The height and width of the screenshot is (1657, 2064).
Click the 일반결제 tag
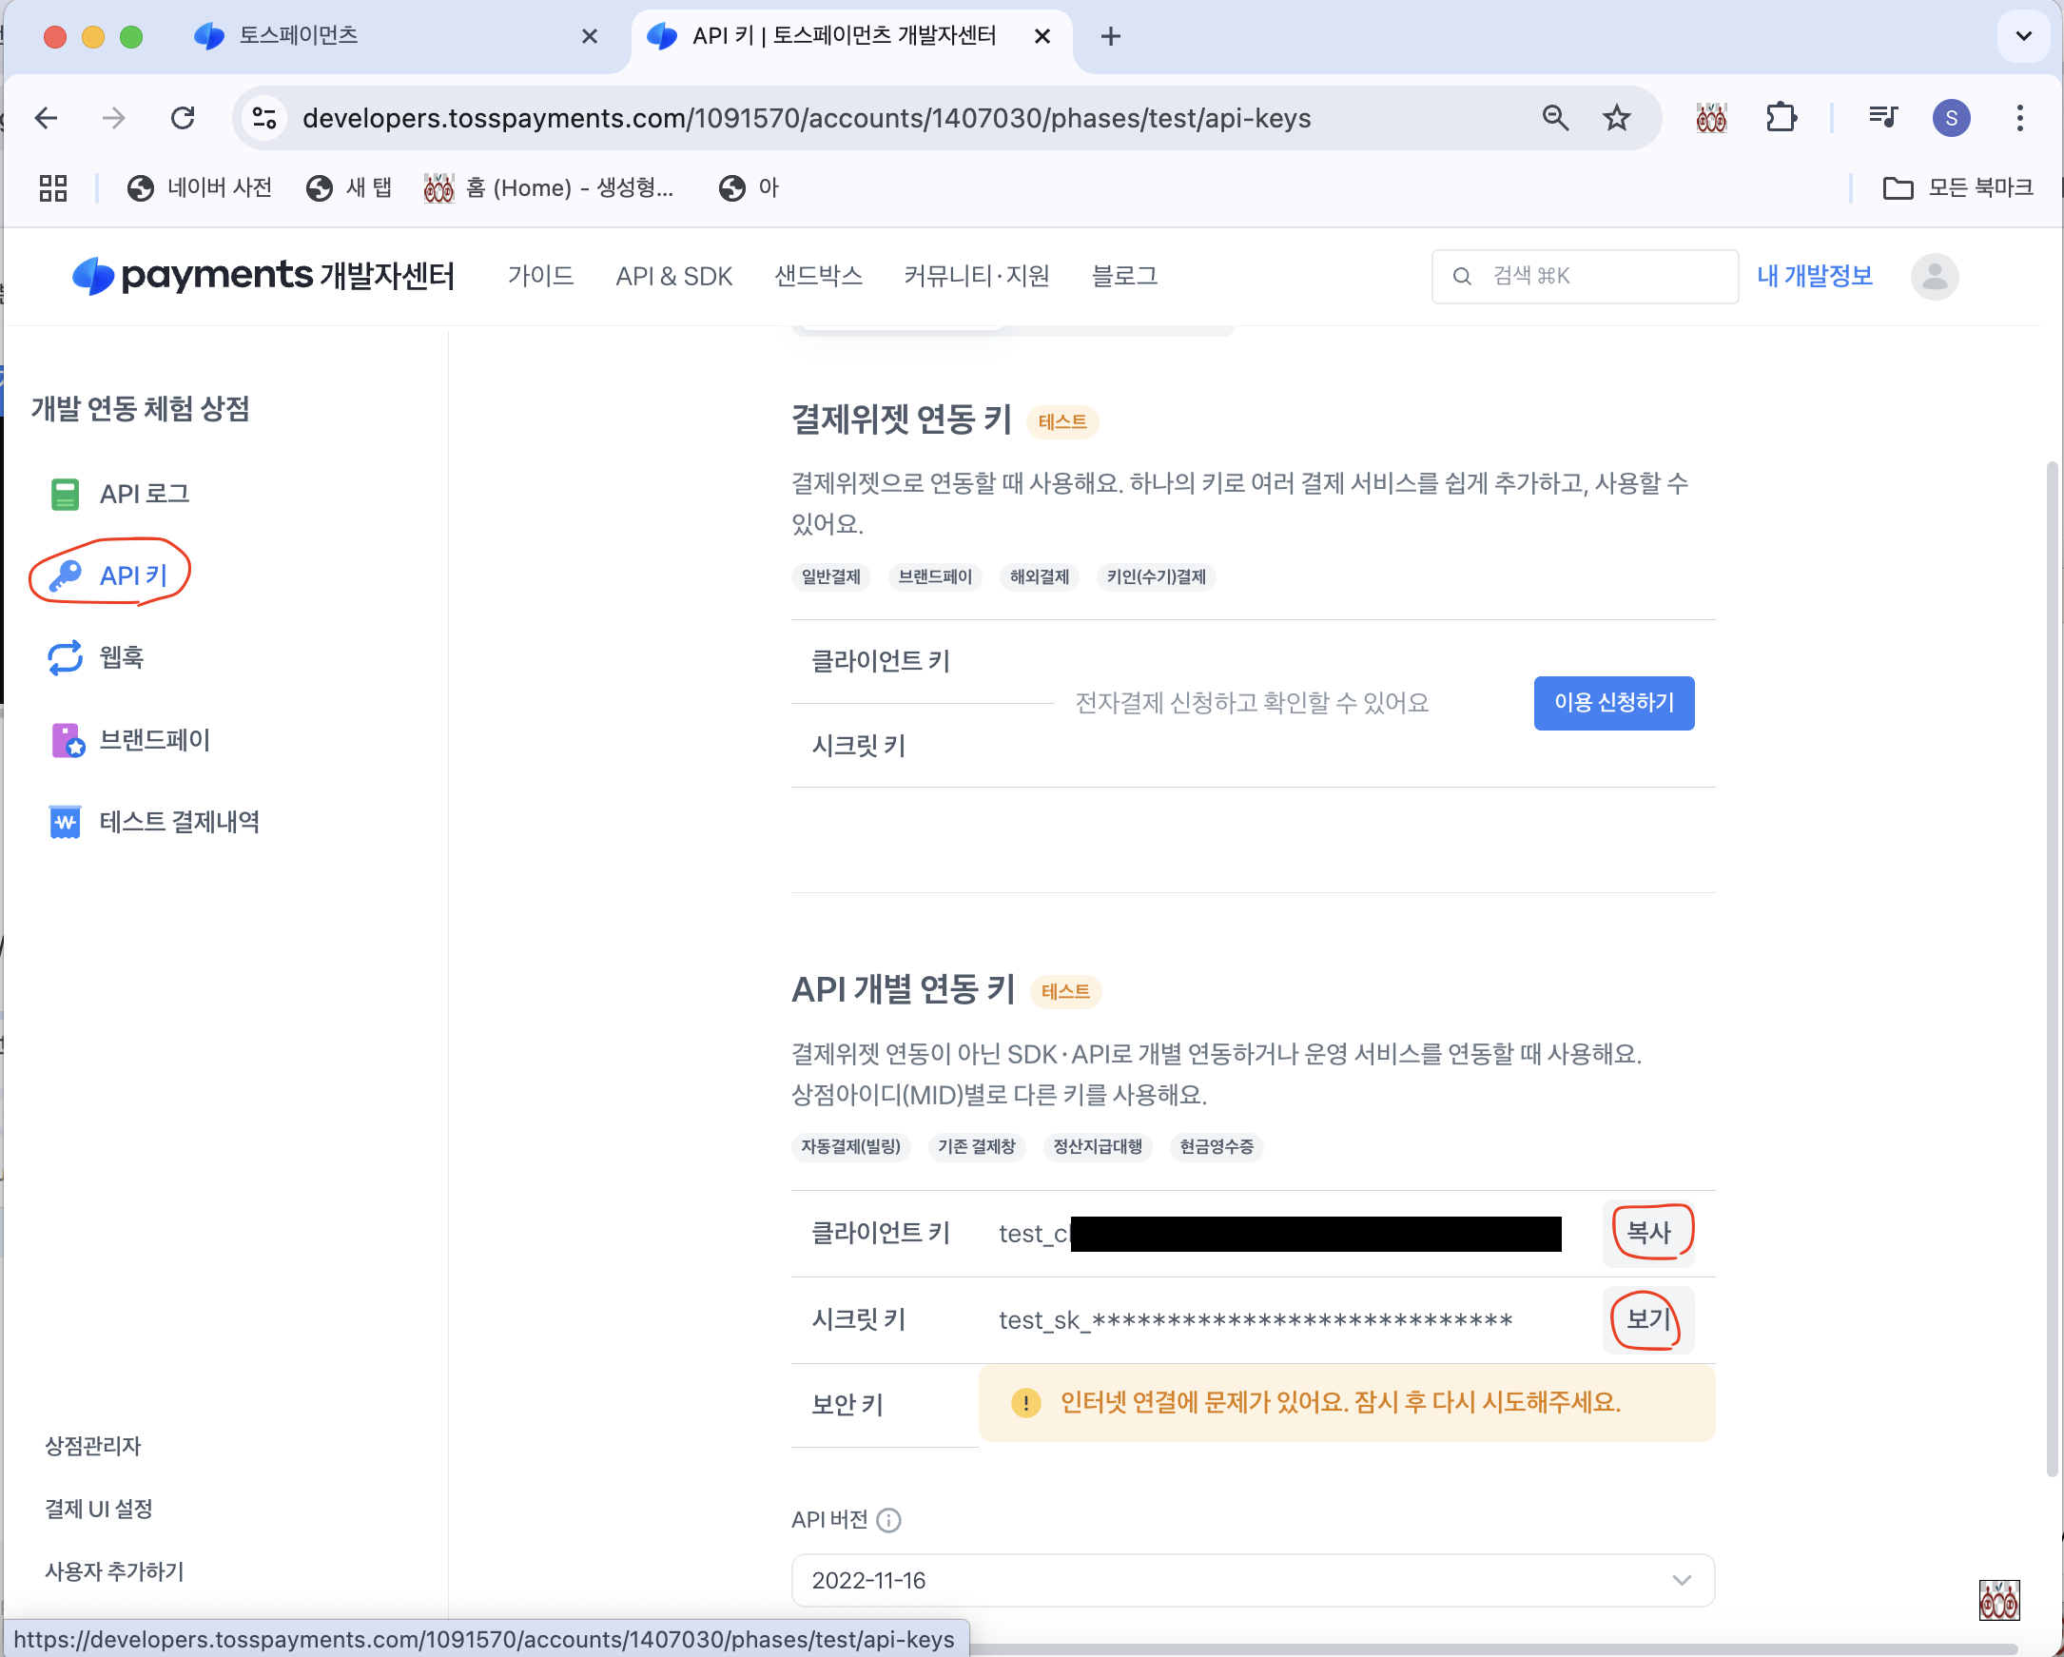coord(830,576)
